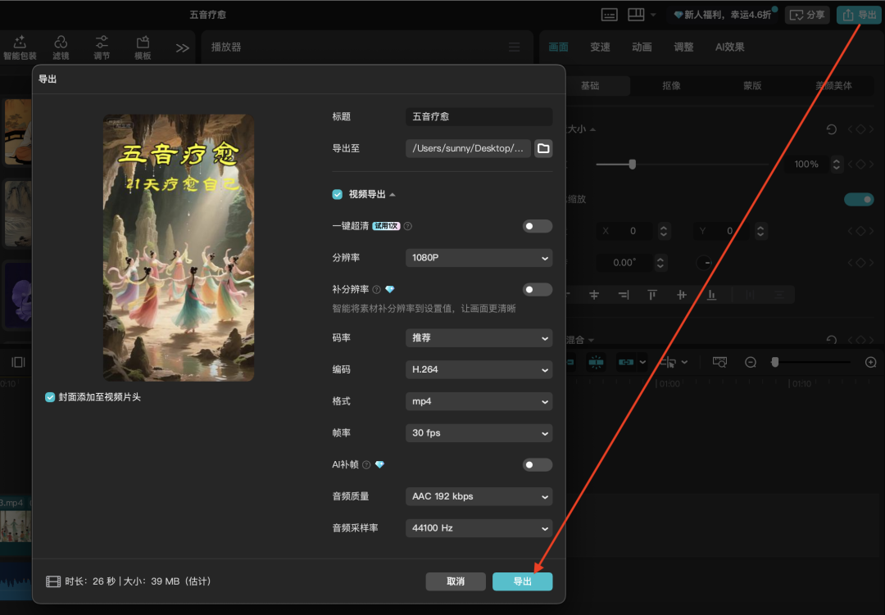Click the 分享 (Share) icon button
Viewport: 885px width, 615px height.
[806, 14]
